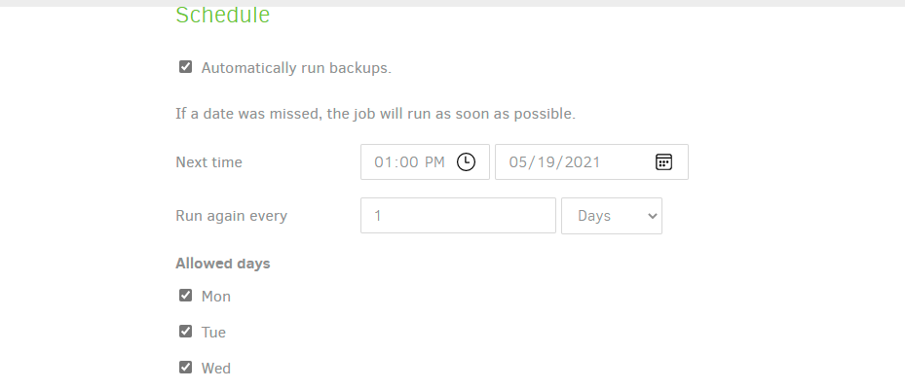The width and height of the screenshot is (905, 389).
Task: Focus the Run again every number field
Action: pos(458,216)
